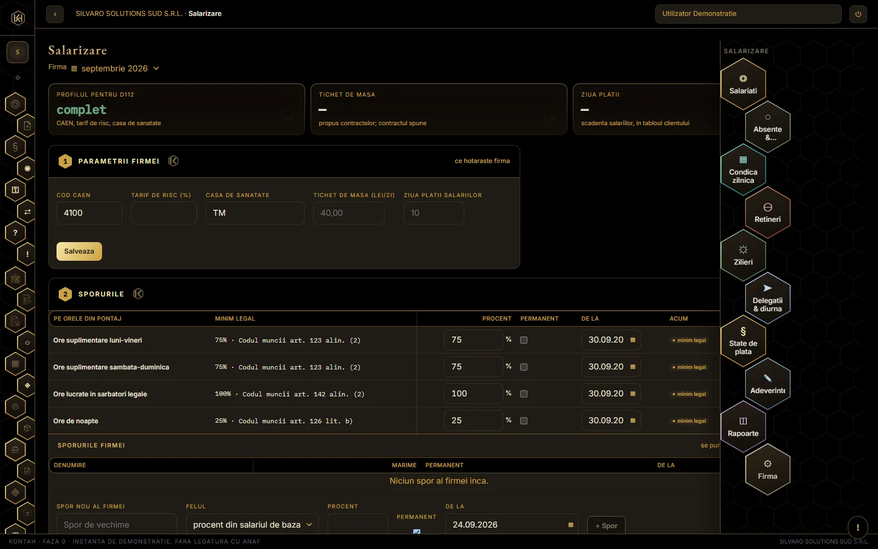
Task: Open the section-sign hexagon in left sidebar
Action: click(15, 147)
